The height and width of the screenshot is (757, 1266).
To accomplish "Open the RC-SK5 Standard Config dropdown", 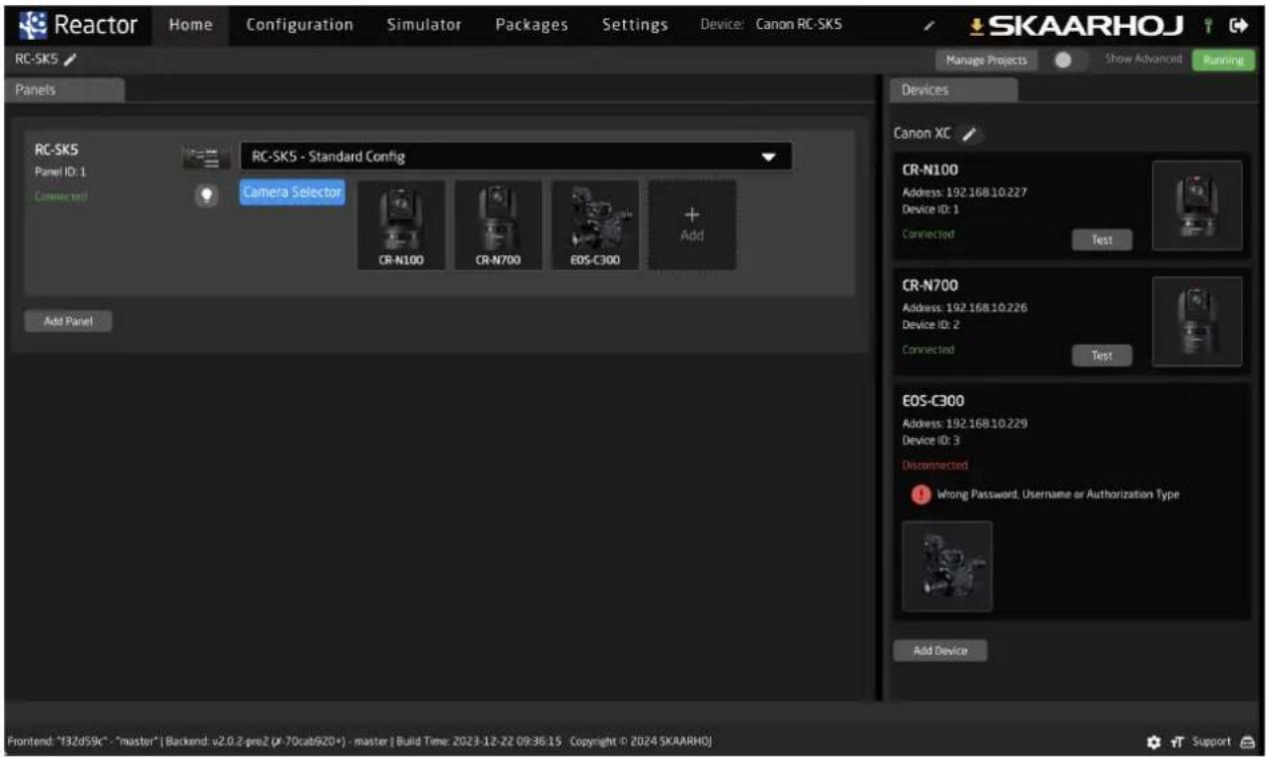I will pyautogui.click(x=515, y=157).
